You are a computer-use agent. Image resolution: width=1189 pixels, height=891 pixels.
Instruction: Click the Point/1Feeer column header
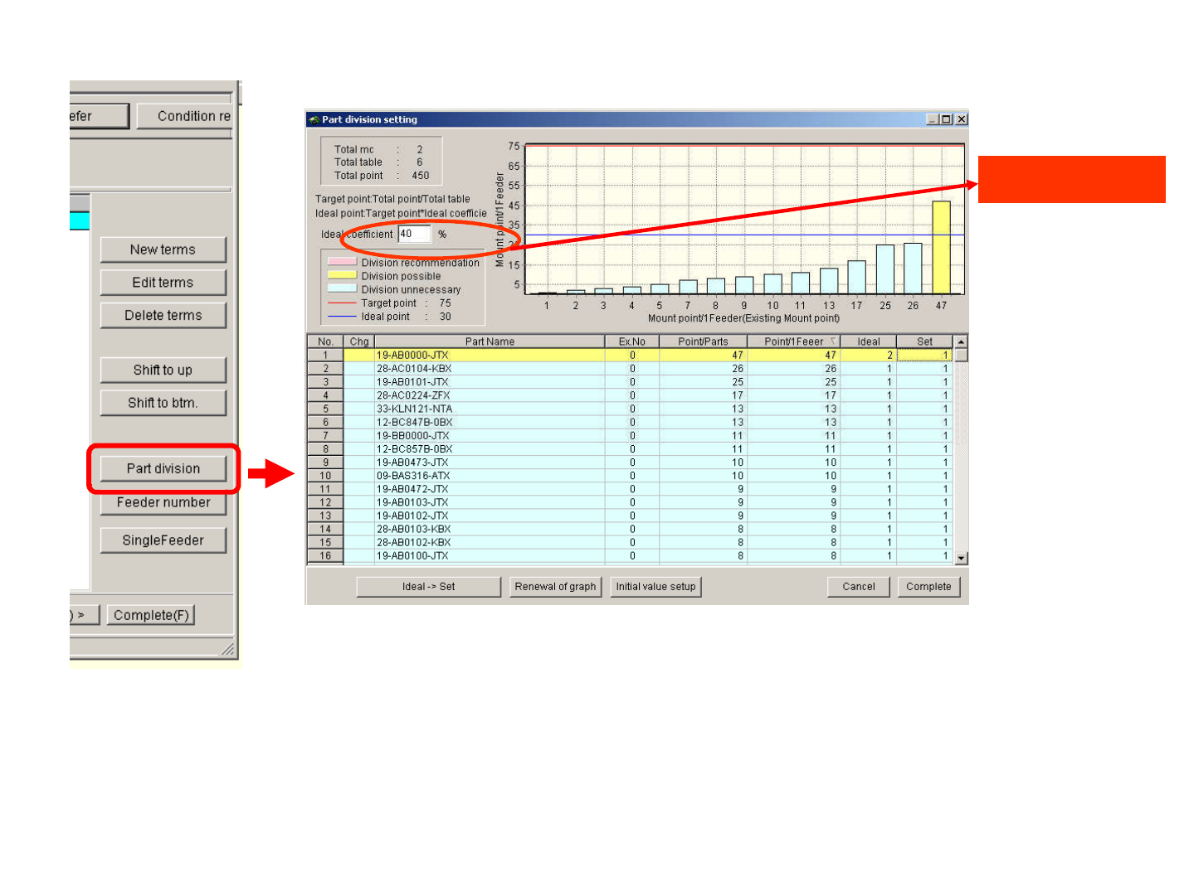point(794,341)
